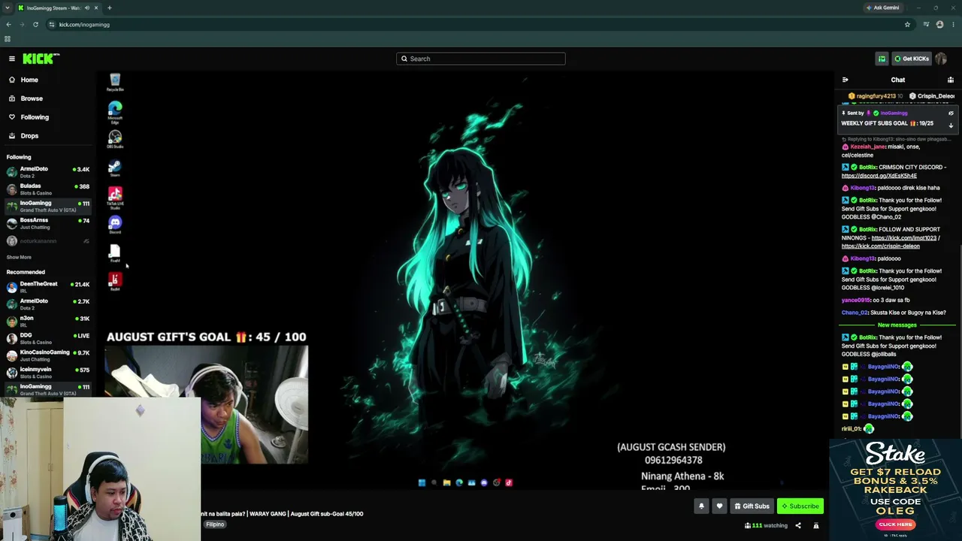Open the user profile avatar menu
This screenshot has height=541, width=962.
tap(941, 59)
